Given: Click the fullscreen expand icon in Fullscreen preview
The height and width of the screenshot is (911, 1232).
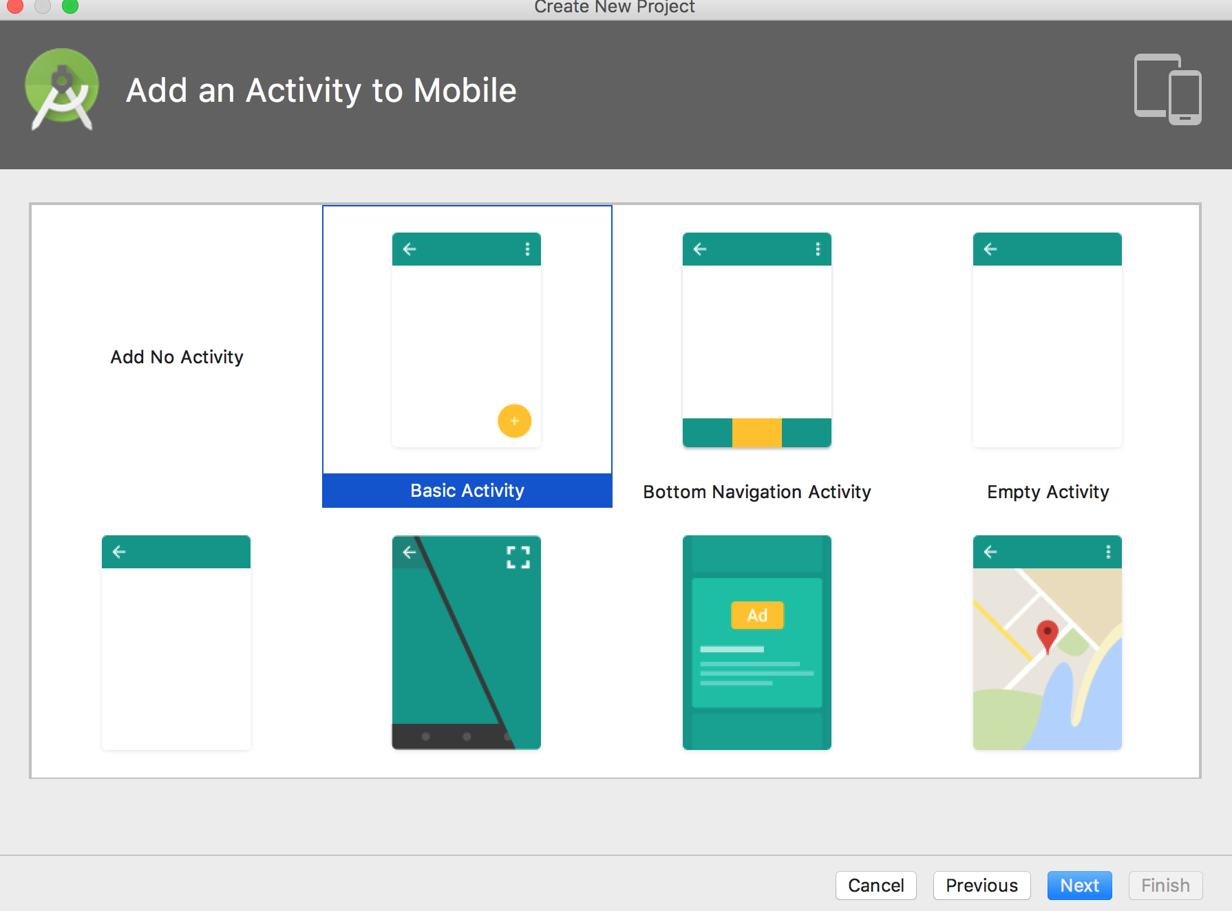Looking at the screenshot, I should (518, 557).
